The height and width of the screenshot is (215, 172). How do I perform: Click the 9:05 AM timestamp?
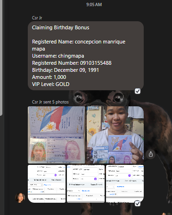click(x=94, y=5)
